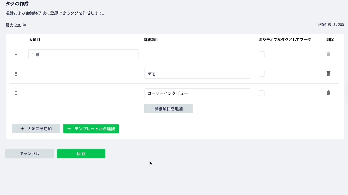Click the デモ detail input field
Viewport: 348px width, 195px height.
(x=197, y=74)
